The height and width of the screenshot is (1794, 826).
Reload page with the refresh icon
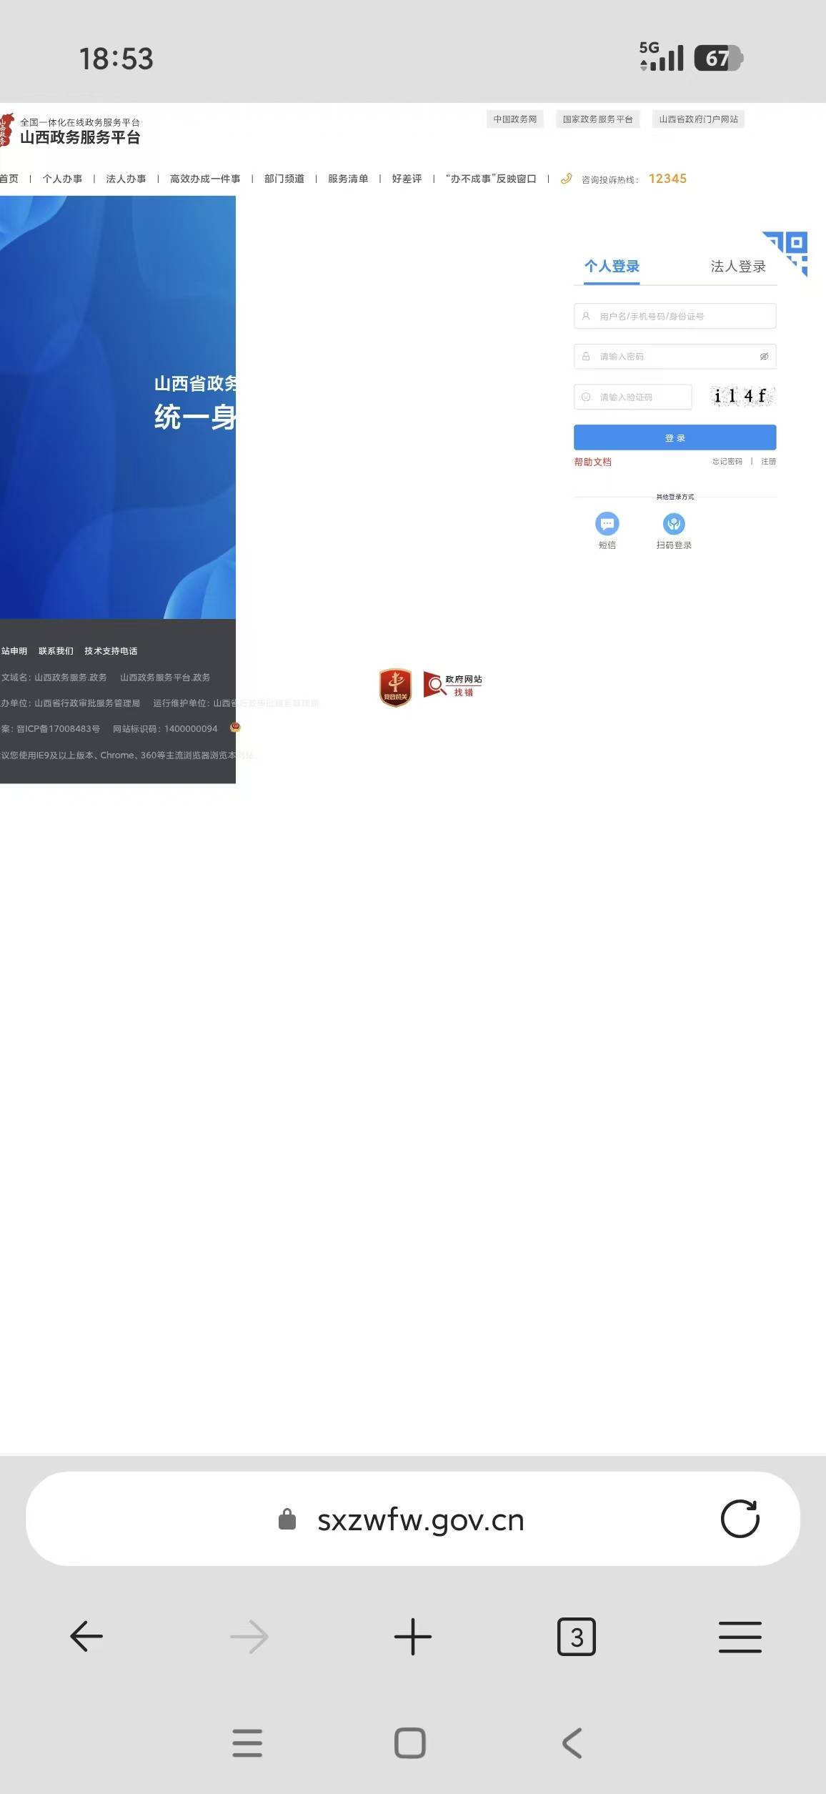point(740,1519)
